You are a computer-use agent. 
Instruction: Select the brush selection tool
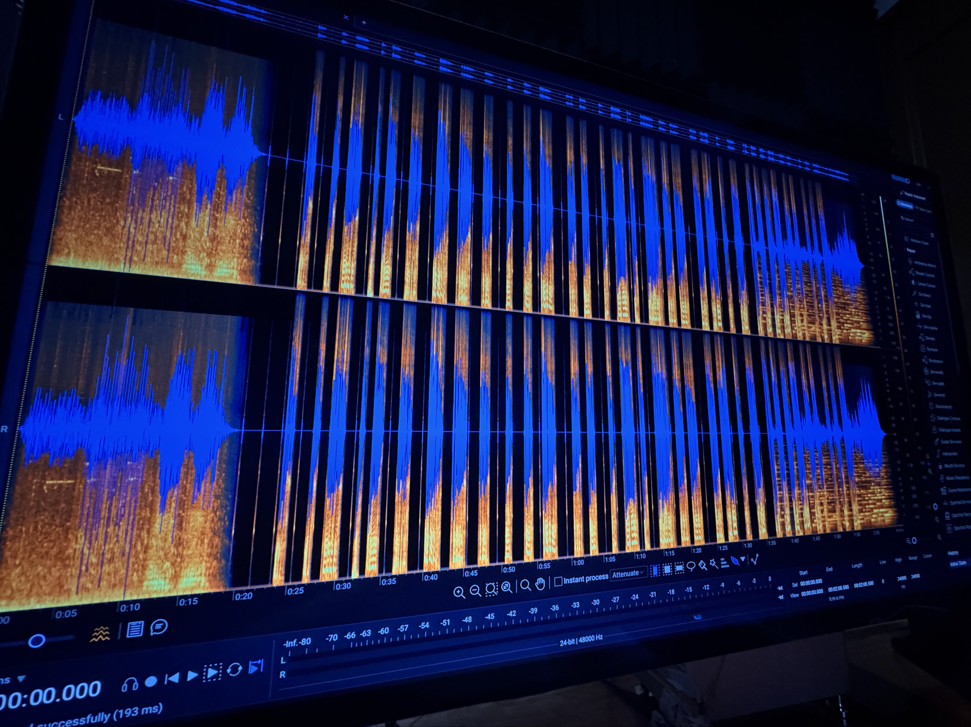[x=702, y=565]
